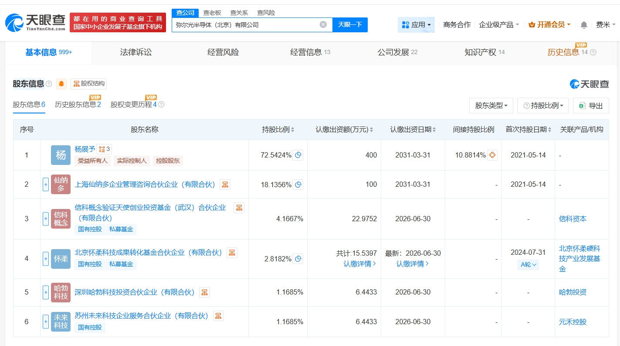Viewport: 620px width, 346px height.
Task: Clear the search box text
Action: click(x=323, y=24)
